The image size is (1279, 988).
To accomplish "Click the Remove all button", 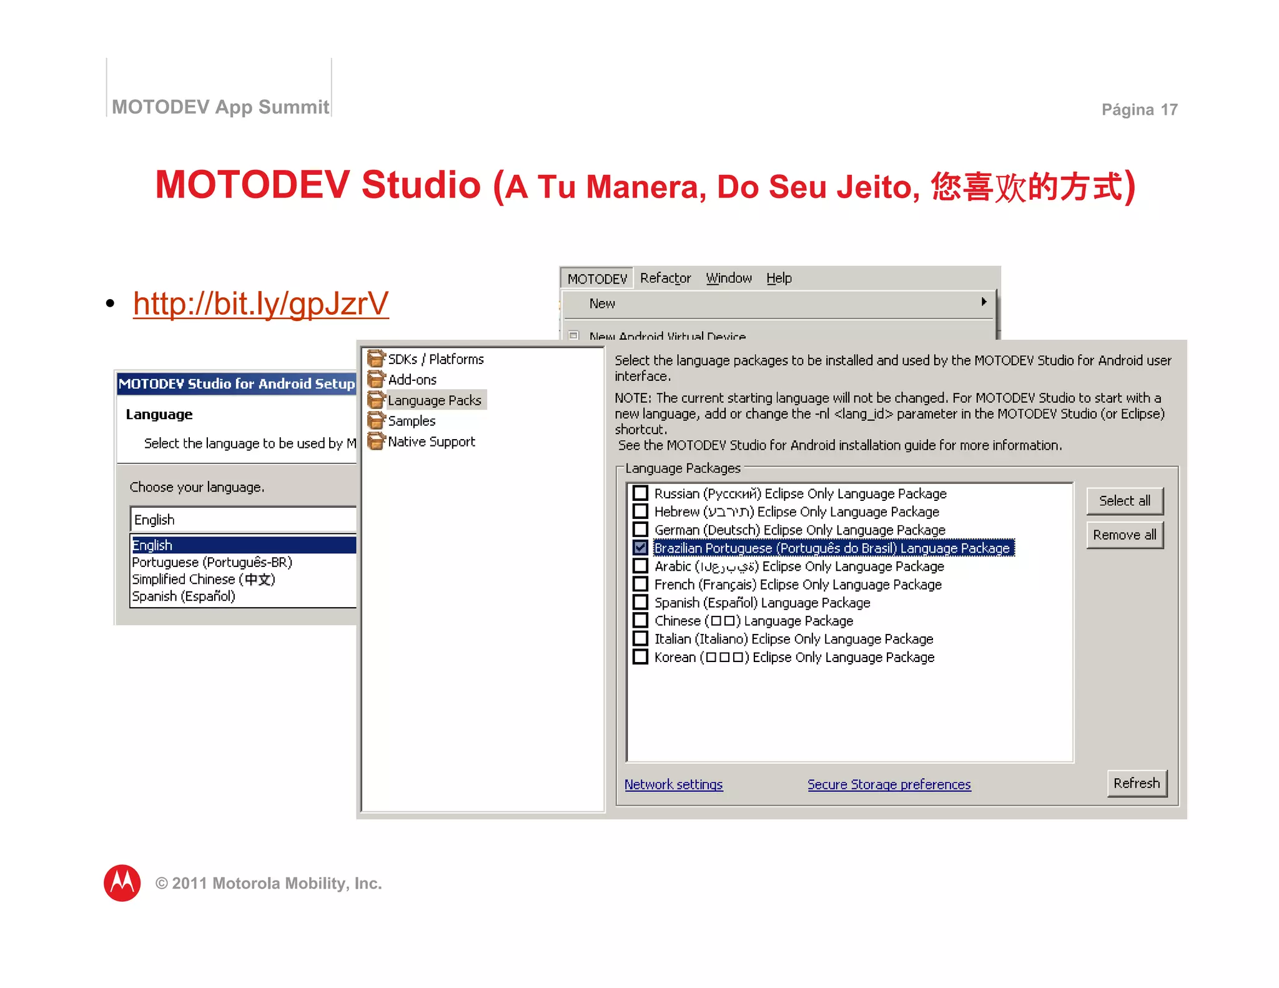I will pos(1125,535).
